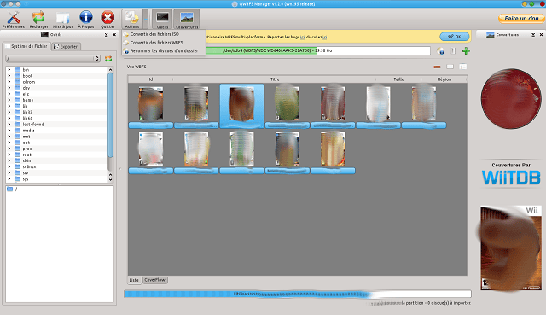The image size is (546, 315).
Task: Refresh file system with orange arrows icon
Action: 108,59
